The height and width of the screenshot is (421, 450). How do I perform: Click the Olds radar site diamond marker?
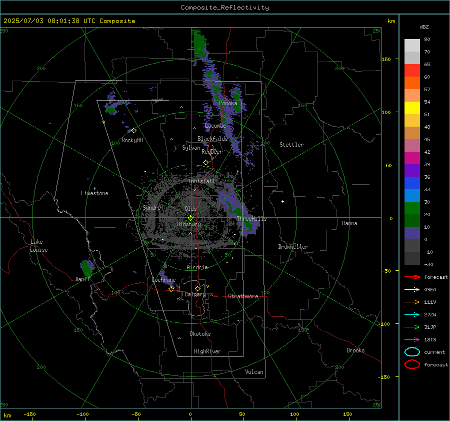click(190, 218)
